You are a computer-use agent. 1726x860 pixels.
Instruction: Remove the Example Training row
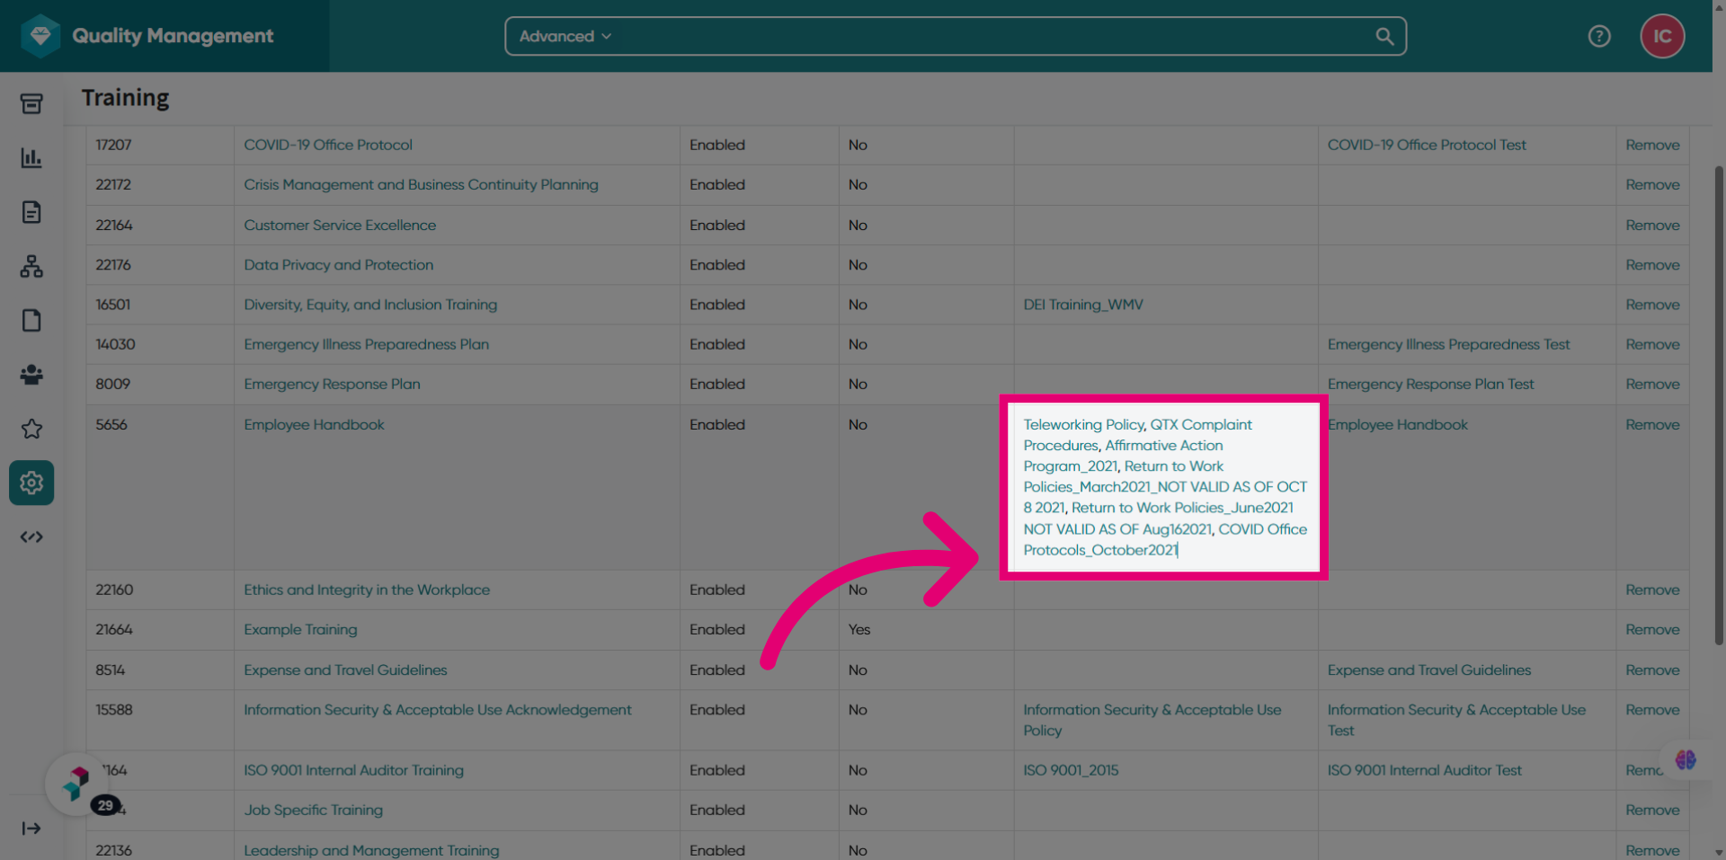[1652, 629]
